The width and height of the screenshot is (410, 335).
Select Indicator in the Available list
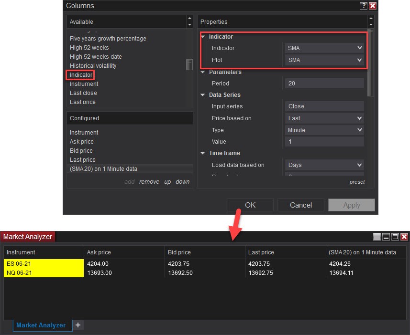point(81,75)
